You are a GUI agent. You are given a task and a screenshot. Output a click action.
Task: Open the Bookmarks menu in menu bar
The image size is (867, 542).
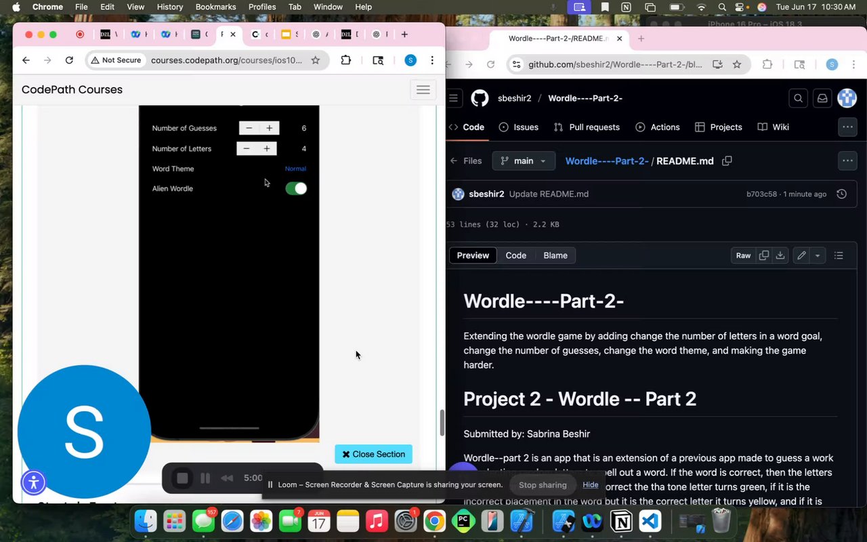(215, 7)
